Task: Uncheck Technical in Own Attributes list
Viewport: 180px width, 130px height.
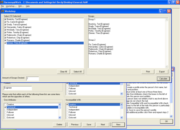Action: tap(5, 107)
